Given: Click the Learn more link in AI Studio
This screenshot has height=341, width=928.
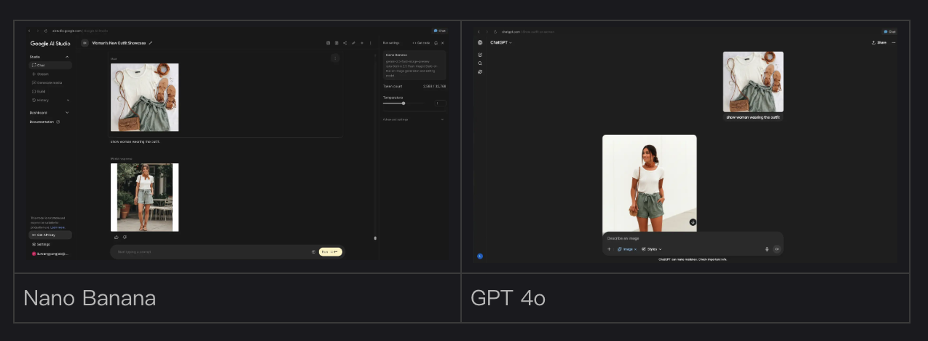Looking at the screenshot, I should click(x=58, y=227).
